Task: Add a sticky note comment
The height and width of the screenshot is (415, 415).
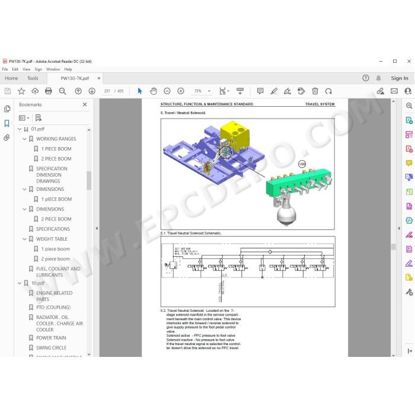Action: [260, 91]
